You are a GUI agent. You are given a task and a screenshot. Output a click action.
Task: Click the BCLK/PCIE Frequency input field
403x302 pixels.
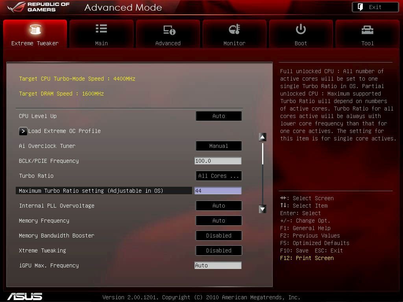(x=218, y=161)
